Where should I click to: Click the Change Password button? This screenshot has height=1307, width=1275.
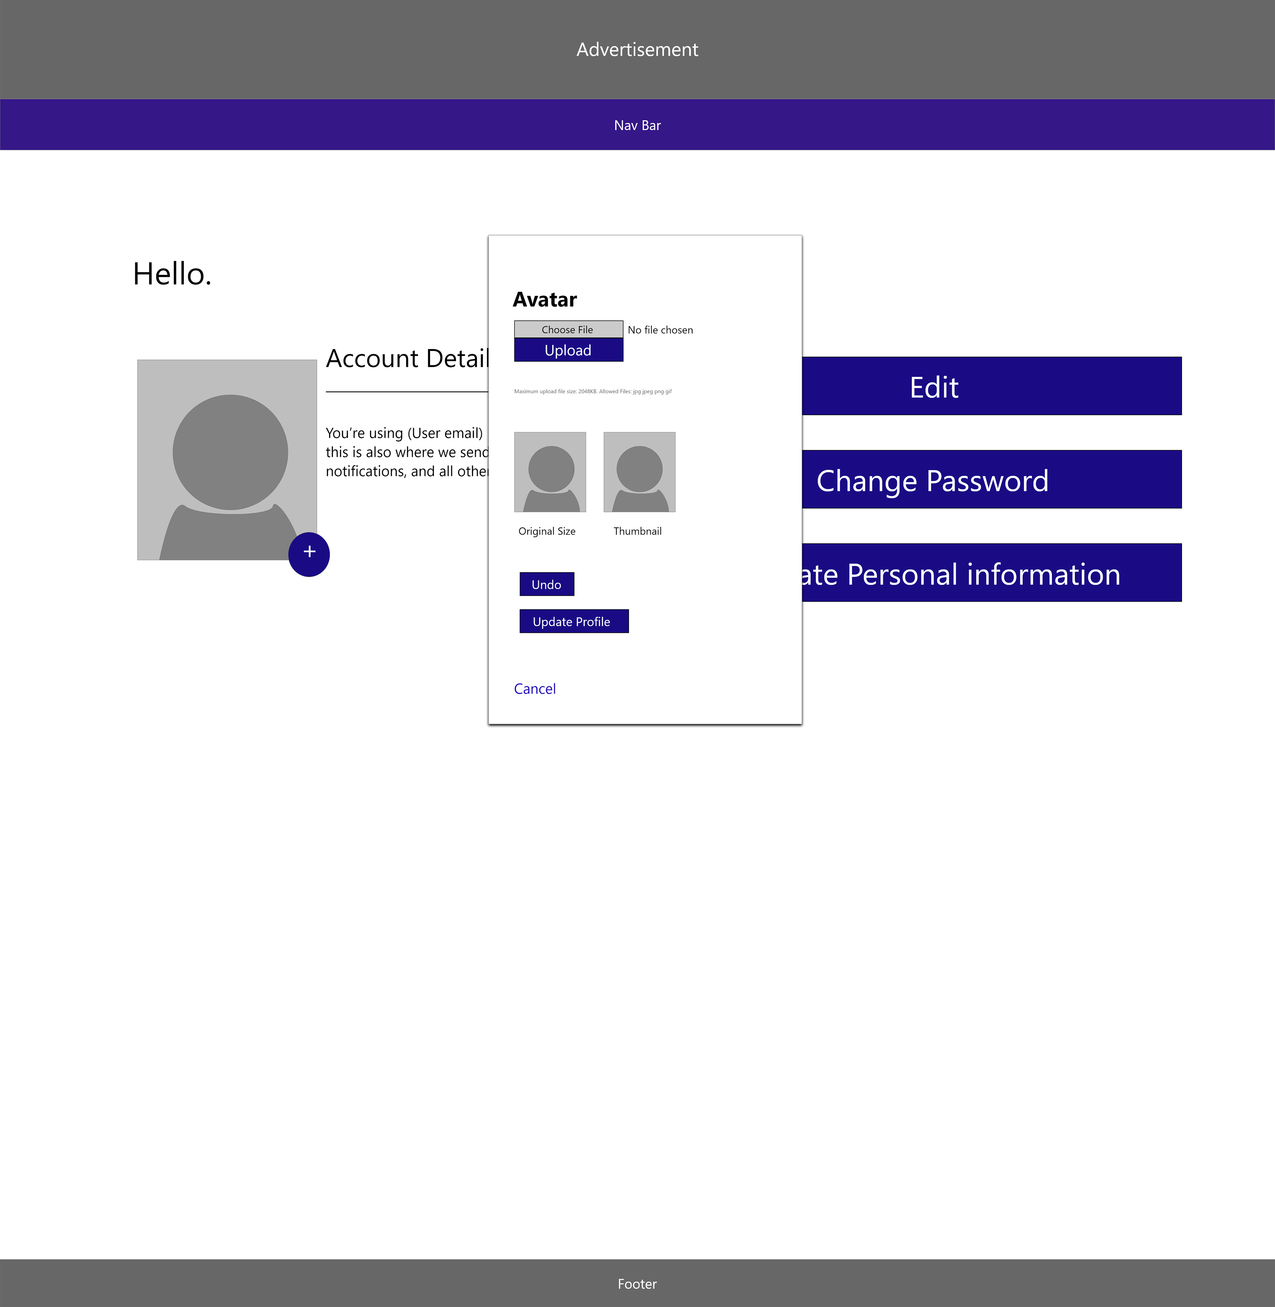[x=991, y=479]
